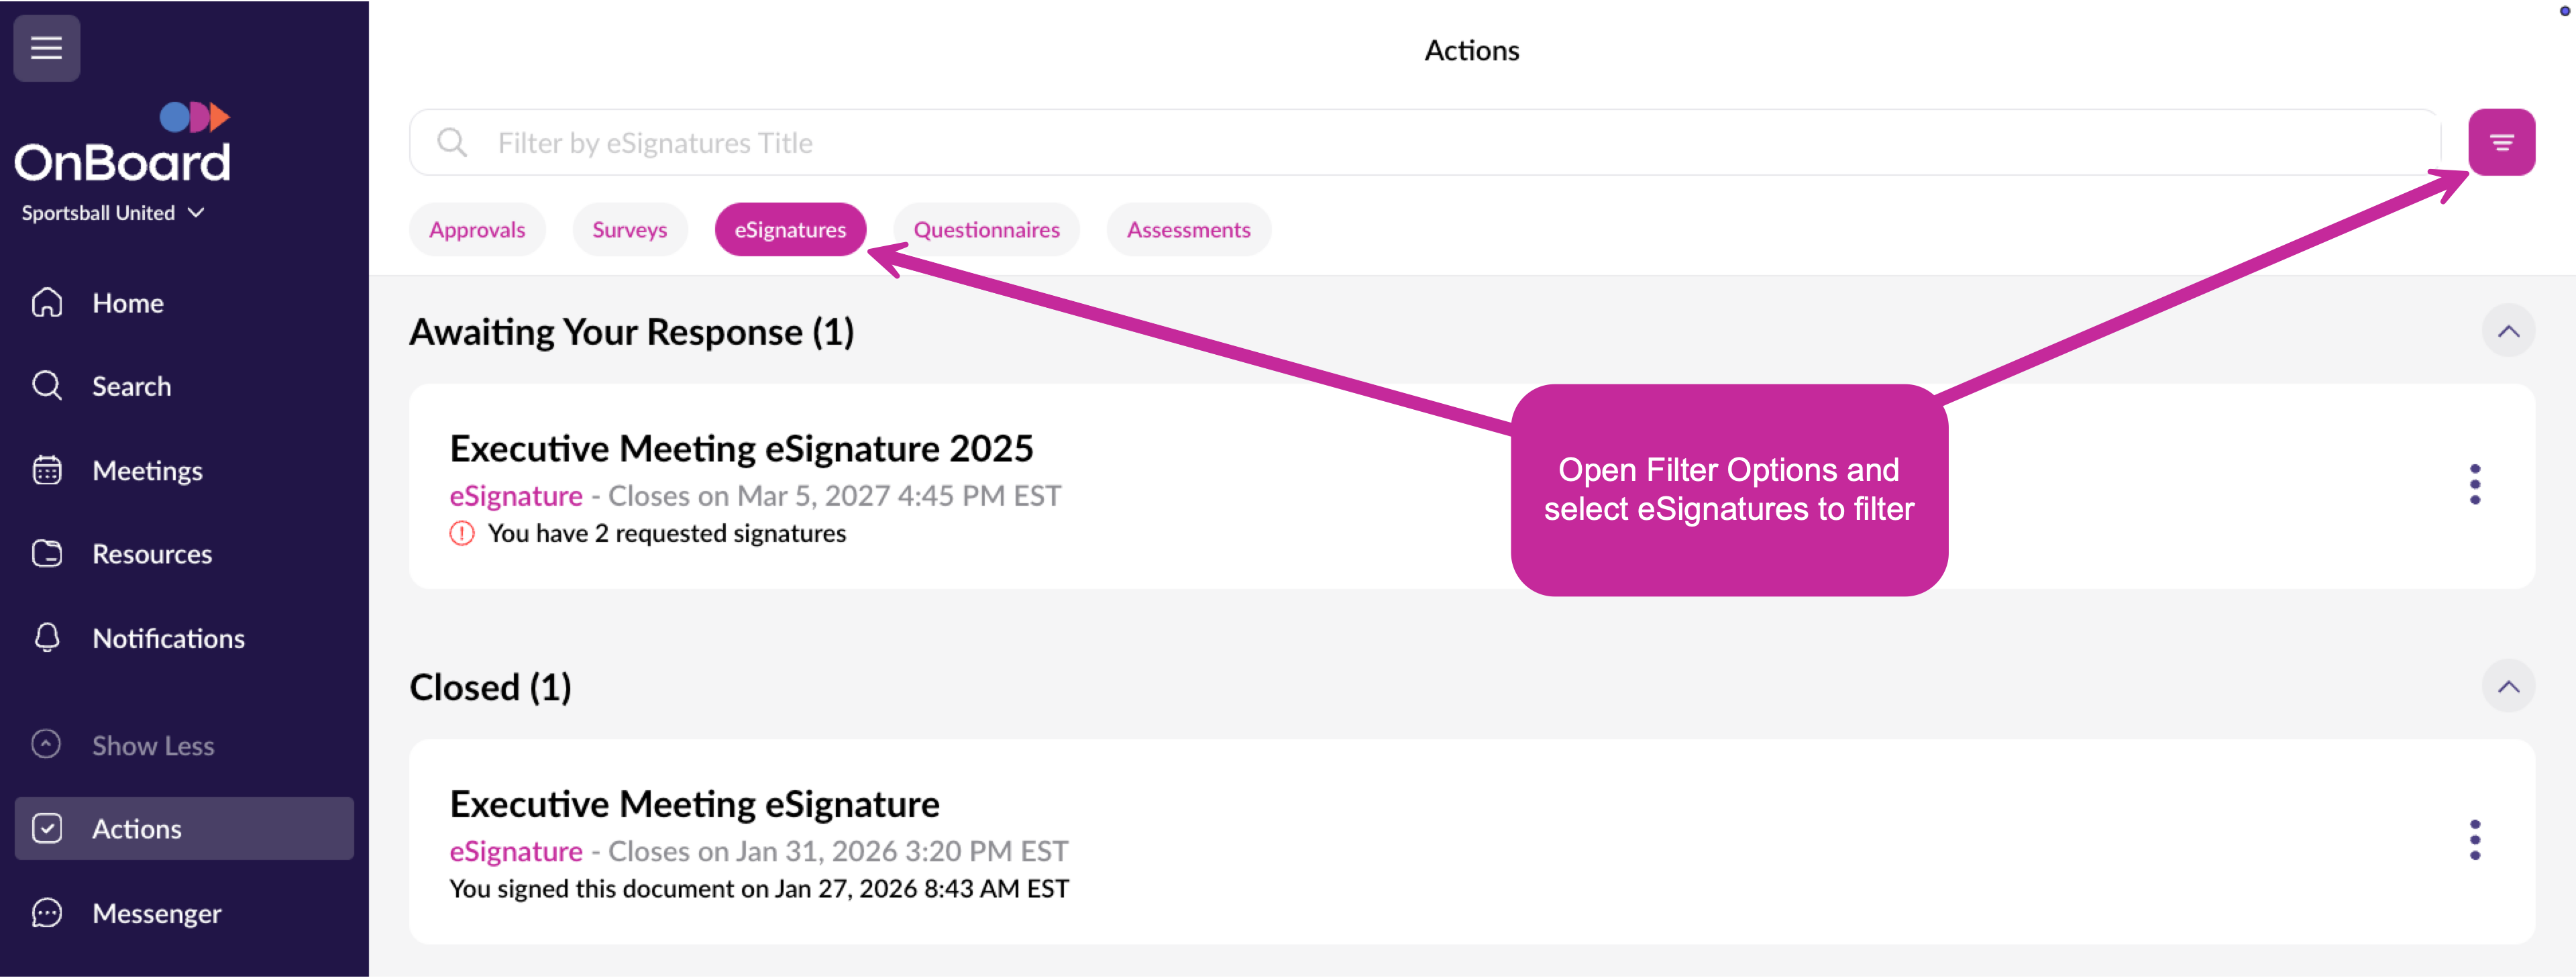Toggle the Approvals filter chip

[477, 230]
